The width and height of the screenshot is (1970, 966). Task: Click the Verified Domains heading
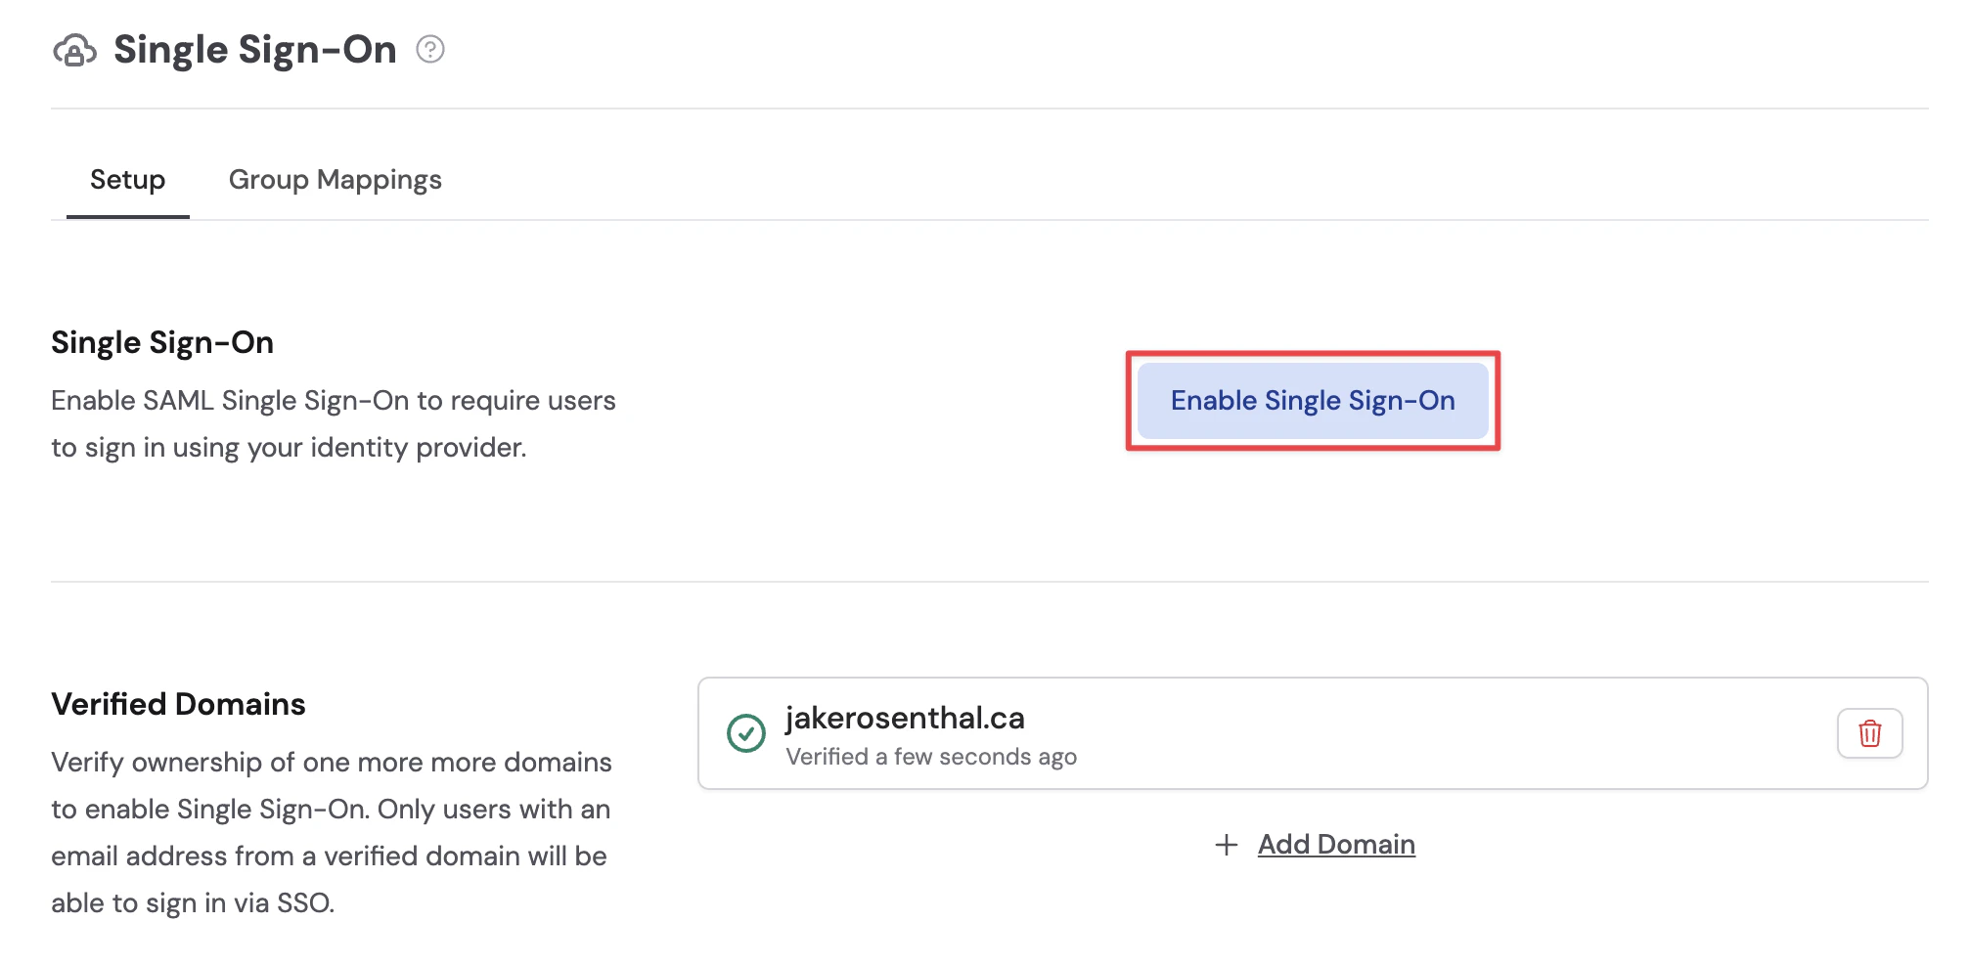click(x=178, y=703)
